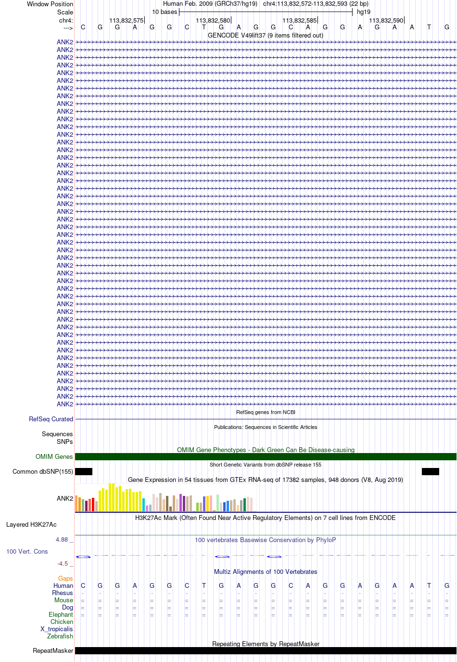The height and width of the screenshot is (662, 457).
Task: Click the orange Gaps label
Action: pos(65,578)
